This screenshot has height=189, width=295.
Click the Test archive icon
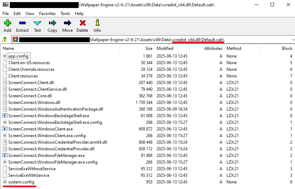(37, 23)
